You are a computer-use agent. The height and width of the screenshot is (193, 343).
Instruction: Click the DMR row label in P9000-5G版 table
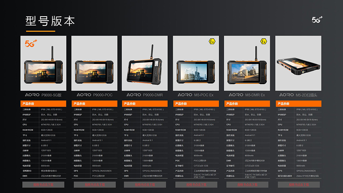[x=25, y=176]
